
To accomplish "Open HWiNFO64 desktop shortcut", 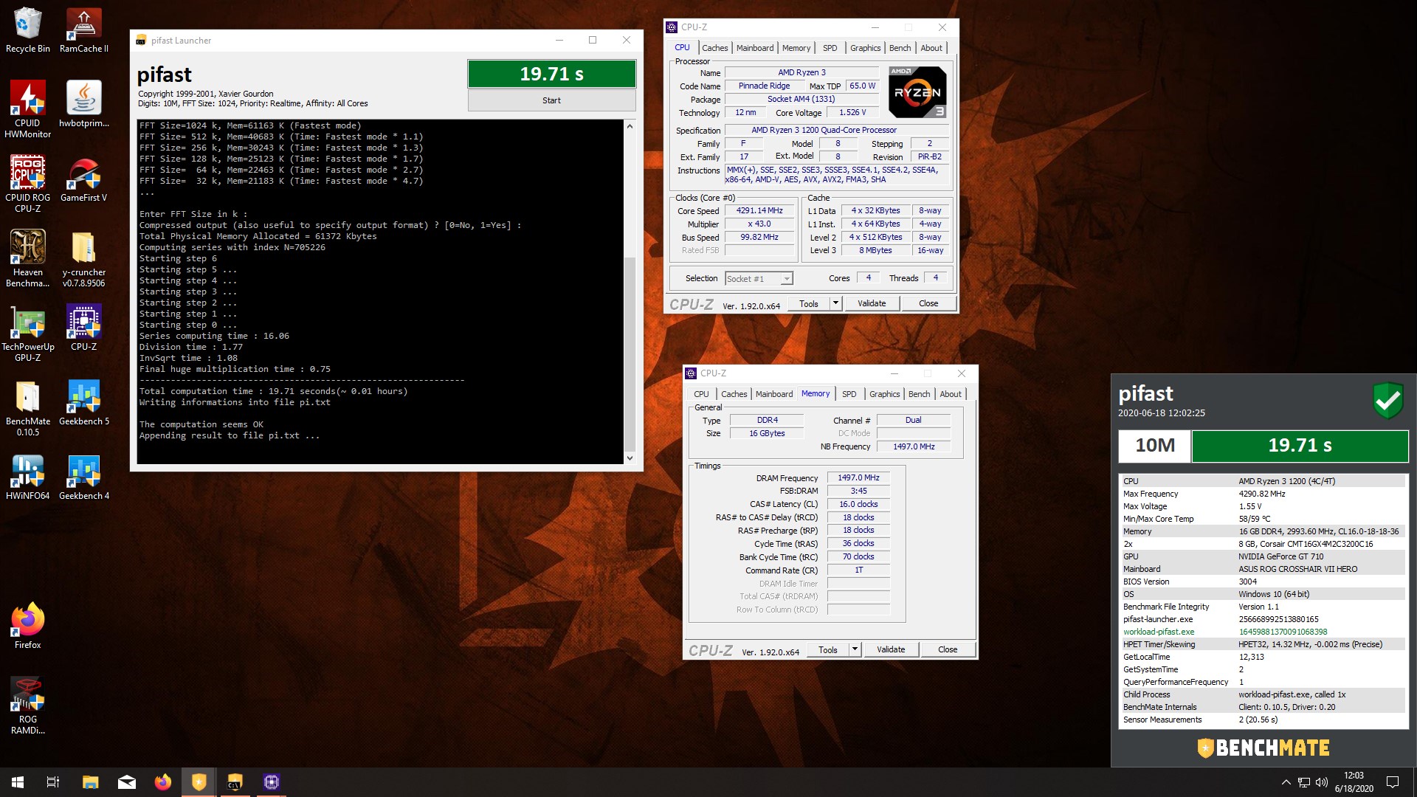I will pos(27,477).
